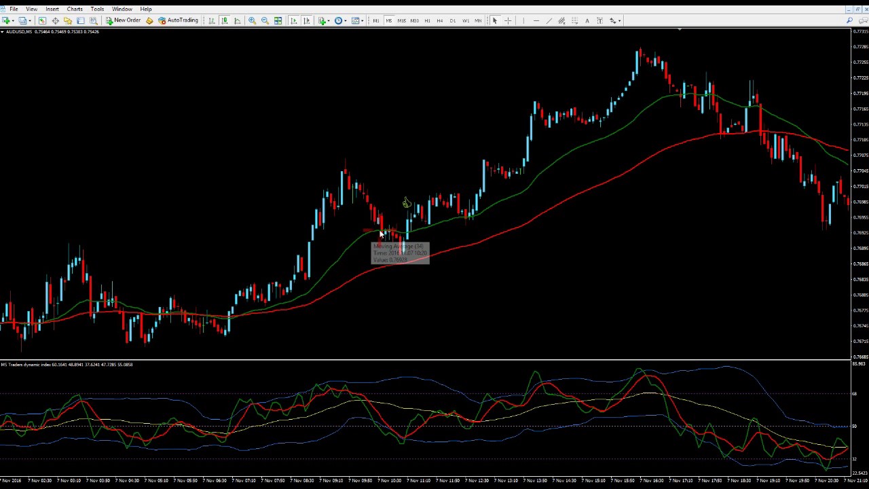Open the Market Watch panel icon
Screen dimensions: 869x489
(x=42, y=20)
